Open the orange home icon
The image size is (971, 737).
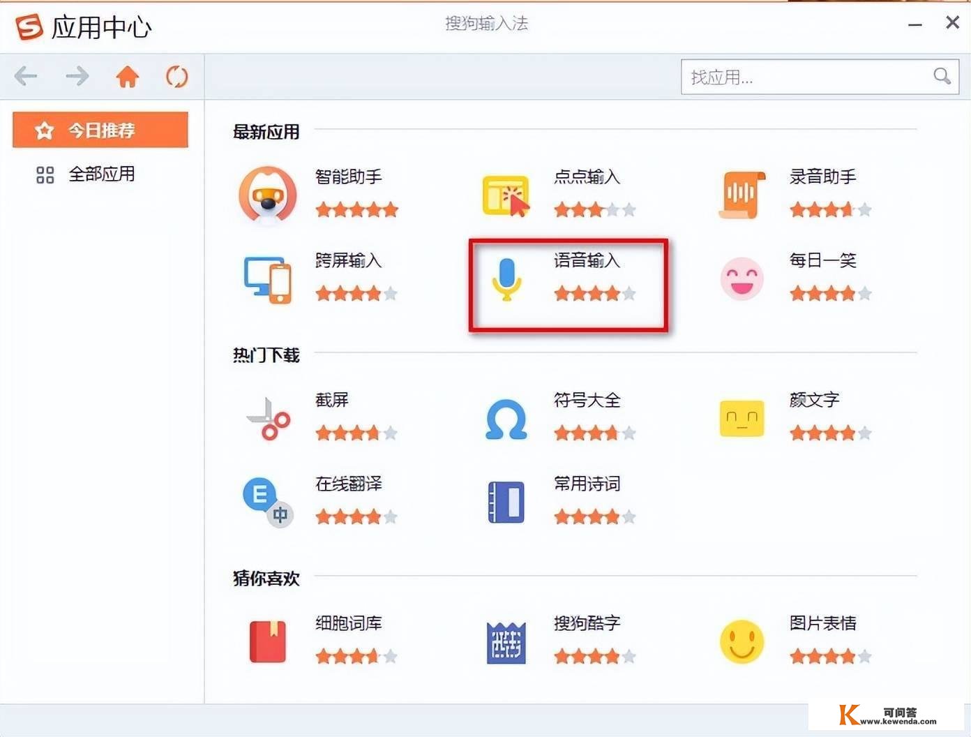pos(127,76)
